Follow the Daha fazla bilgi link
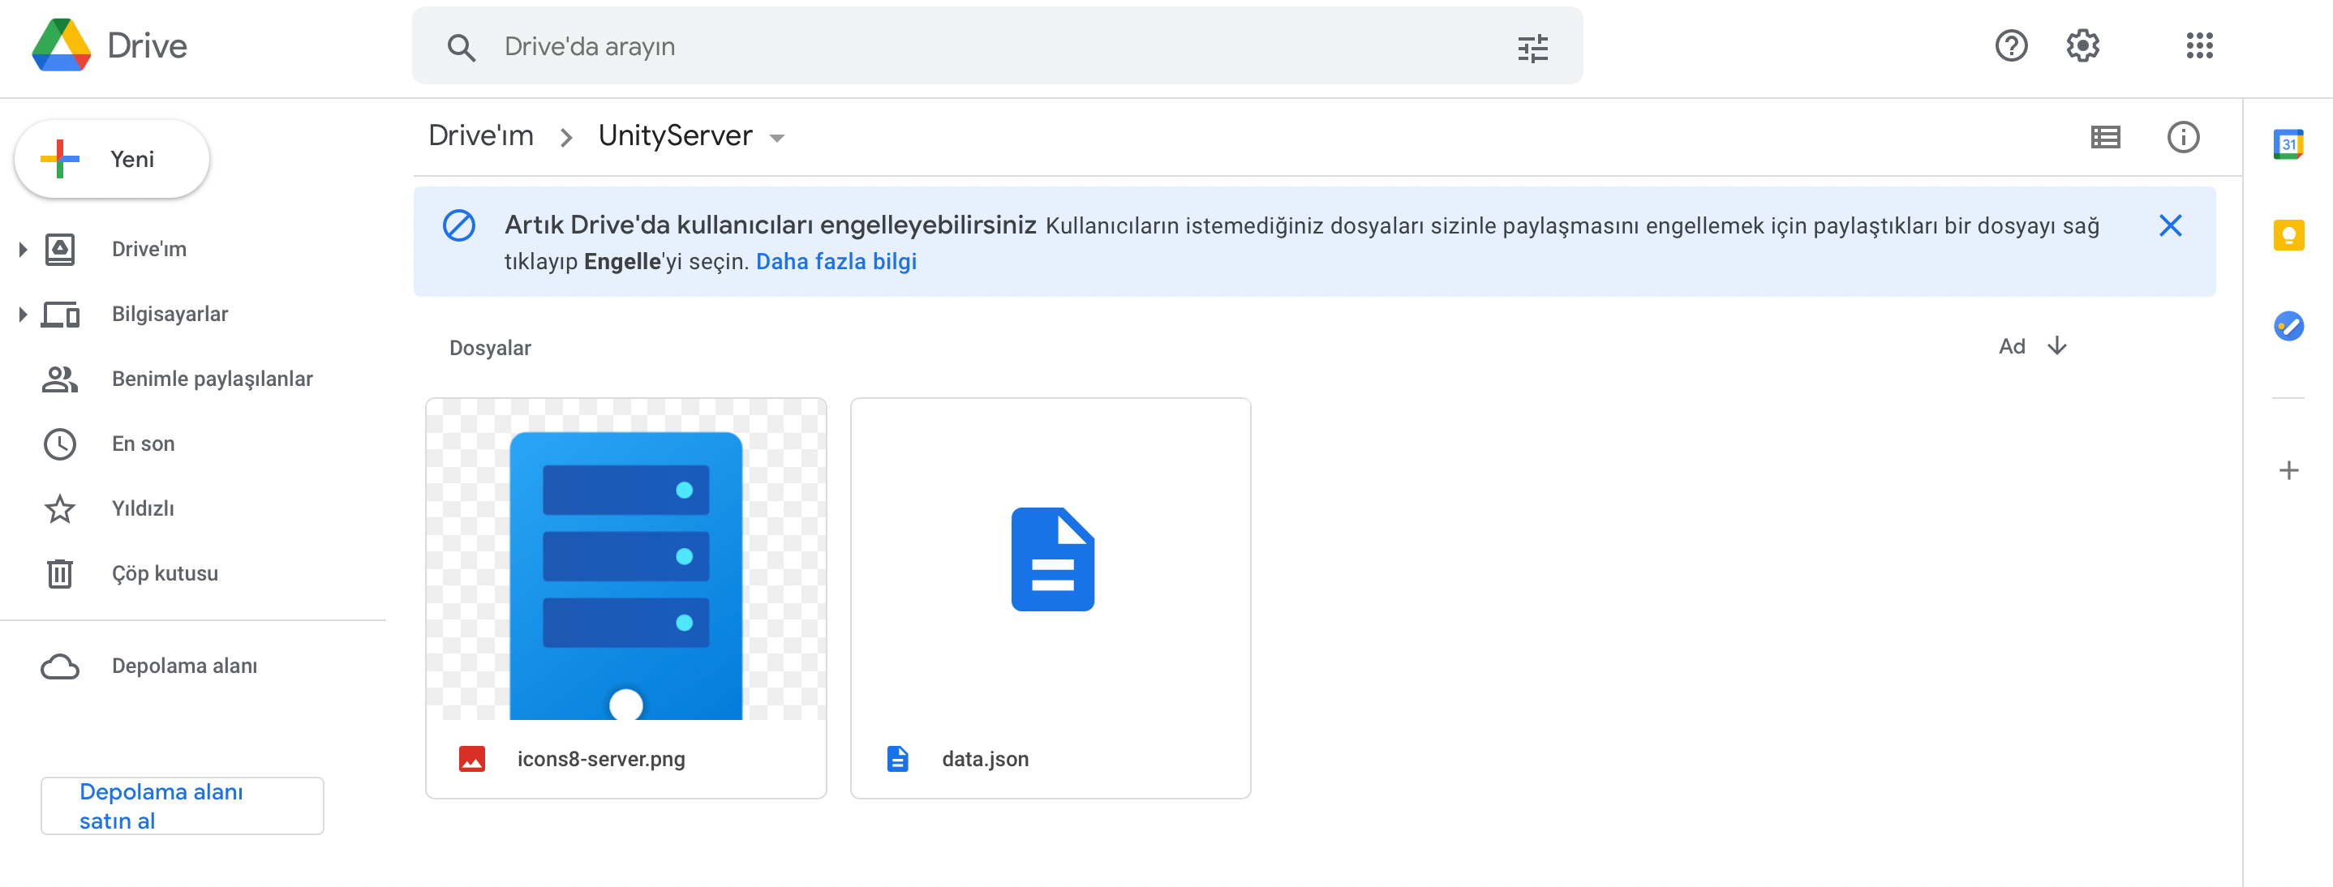This screenshot has height=887, width=2333. 835,262
